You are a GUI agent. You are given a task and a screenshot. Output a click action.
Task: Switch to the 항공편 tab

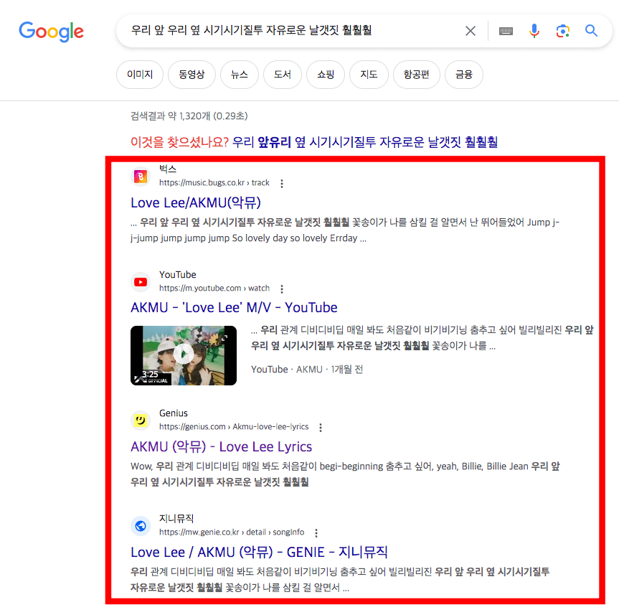[417, 75]
